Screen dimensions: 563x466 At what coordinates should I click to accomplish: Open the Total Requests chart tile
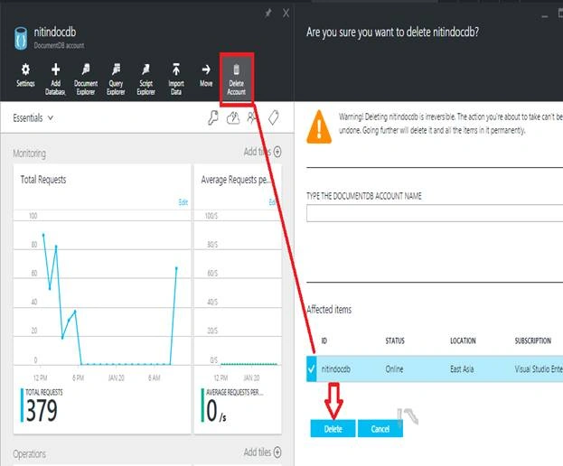[x=102, y=299]
